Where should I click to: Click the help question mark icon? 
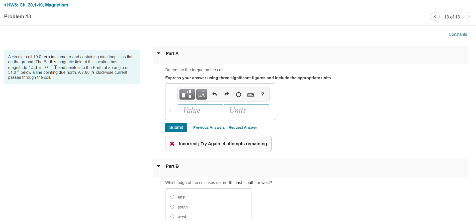[262, 94]
